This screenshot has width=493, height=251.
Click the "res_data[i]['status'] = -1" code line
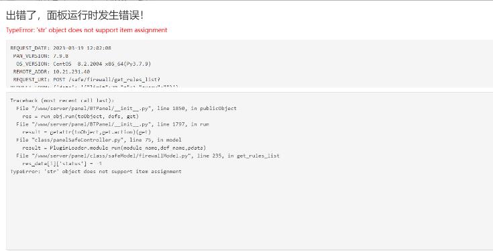coord(62,163)
